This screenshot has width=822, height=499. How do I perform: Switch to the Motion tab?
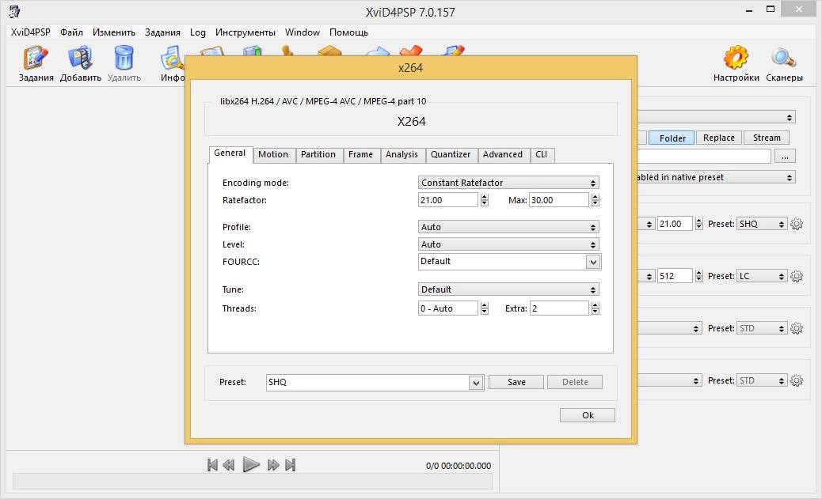click(x=273, y=154)
